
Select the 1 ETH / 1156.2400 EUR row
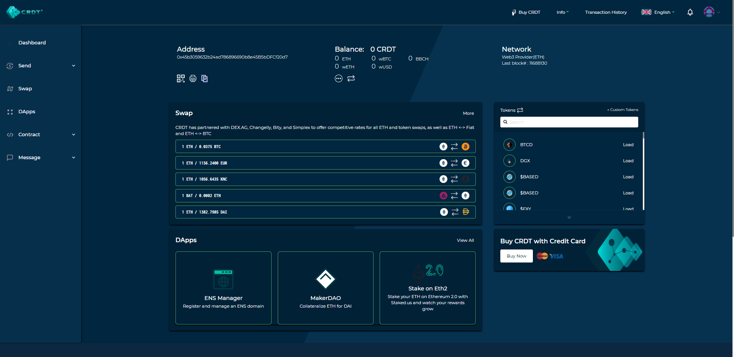(326, 163)
